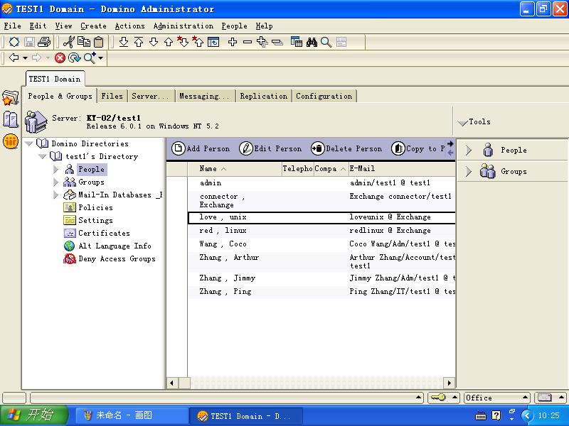Click the Refresh circular arrow icon
This screenshot has height=426, width=569.
click(75, 58)
